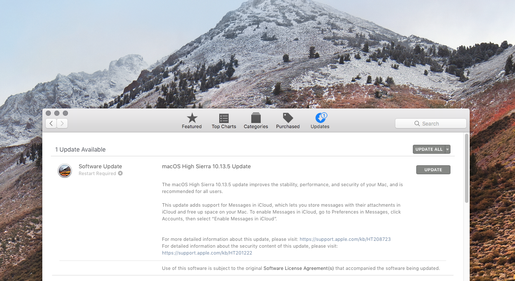Click the macOS High Sierra update icon

65,171
